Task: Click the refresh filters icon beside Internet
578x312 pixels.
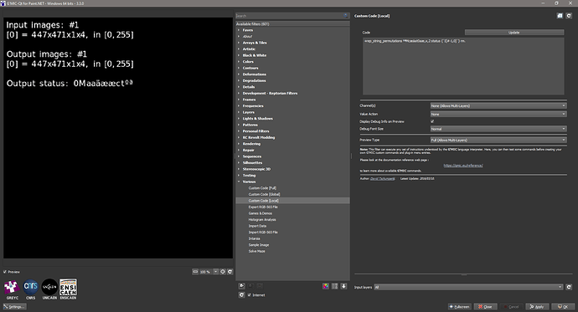Action: click(242, 295)
